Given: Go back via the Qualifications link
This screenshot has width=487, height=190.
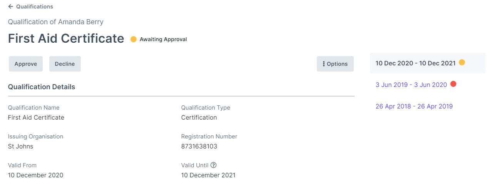Looking at the screenshot, I should pos(34,7).
